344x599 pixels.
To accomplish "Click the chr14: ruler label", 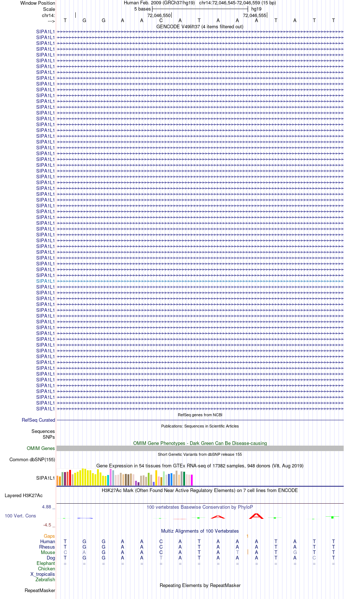I will (49, 15).
